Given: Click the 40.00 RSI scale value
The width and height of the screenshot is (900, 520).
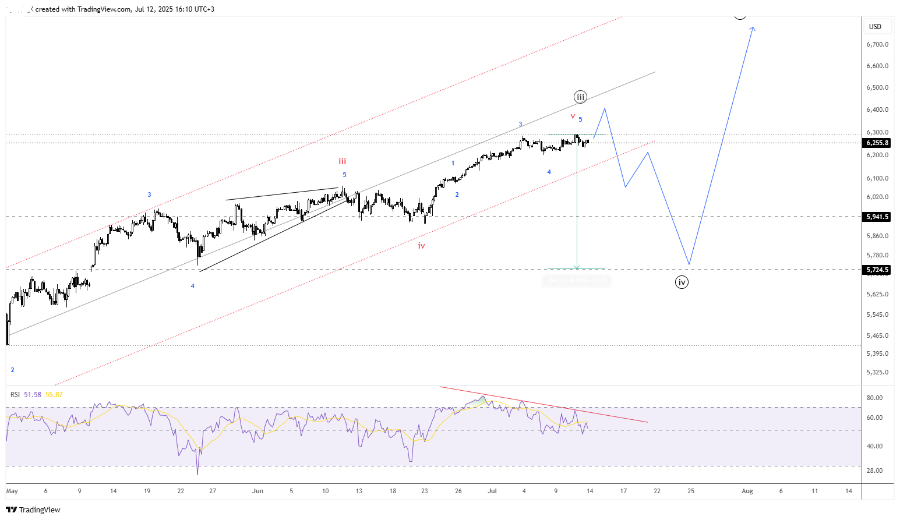Looking at the screenshot, I should pos(874,446).
